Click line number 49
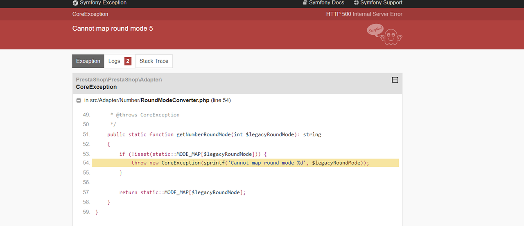524x226 pixels. [86, 115]
